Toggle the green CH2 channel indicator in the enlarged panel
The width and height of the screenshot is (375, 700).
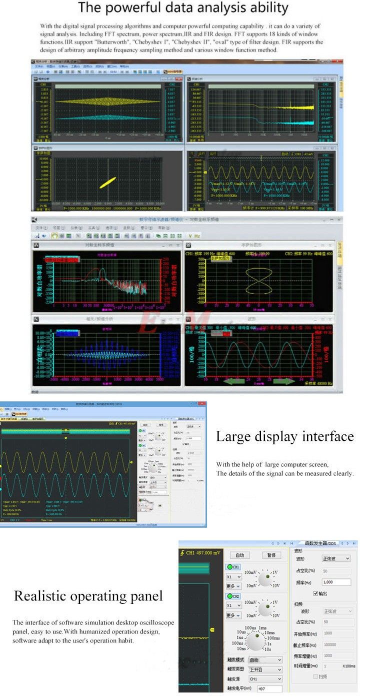pyautogui.click(x=233, y=596)
